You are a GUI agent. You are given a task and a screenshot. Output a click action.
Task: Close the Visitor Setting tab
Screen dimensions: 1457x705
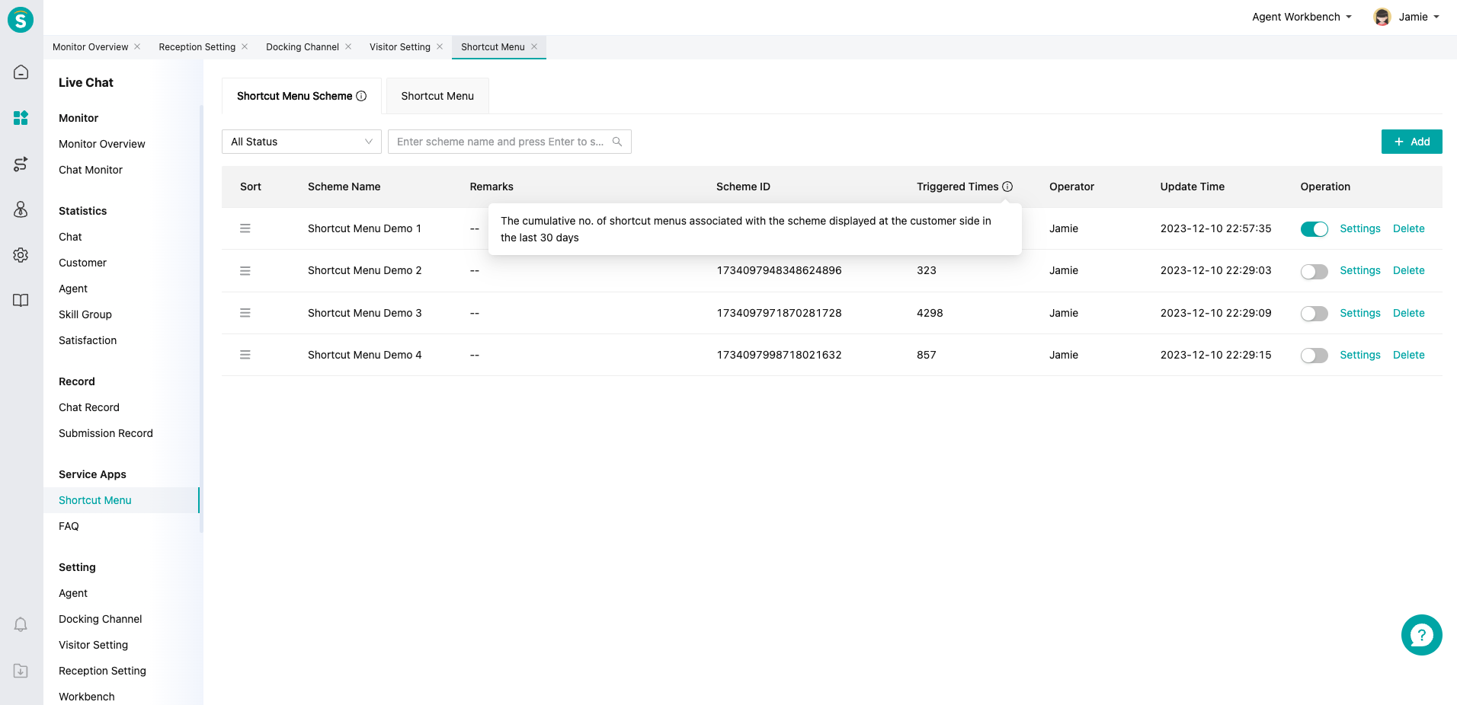point(440,46)
